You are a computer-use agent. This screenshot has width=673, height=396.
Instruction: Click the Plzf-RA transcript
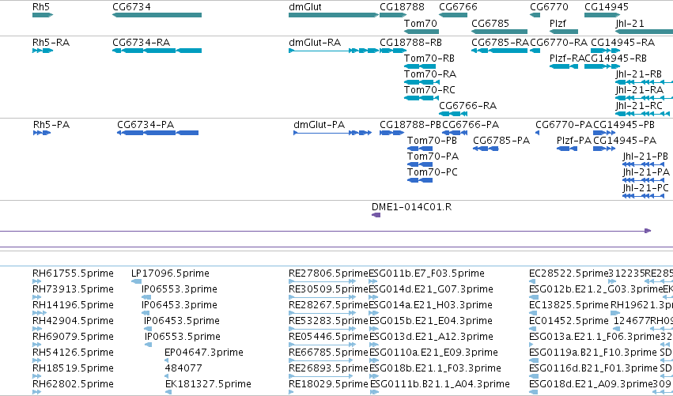tap(564, 66)
